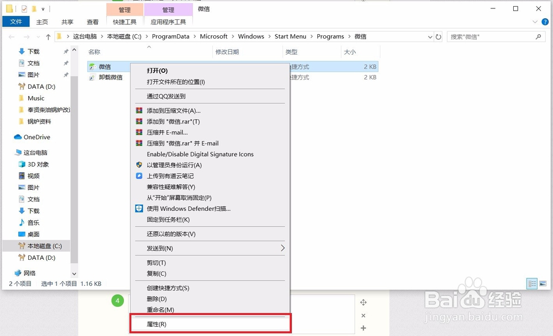Click the move-arrows icon behind the window
This screenshot has height=336, width=553.
click(x=363, y=302)
